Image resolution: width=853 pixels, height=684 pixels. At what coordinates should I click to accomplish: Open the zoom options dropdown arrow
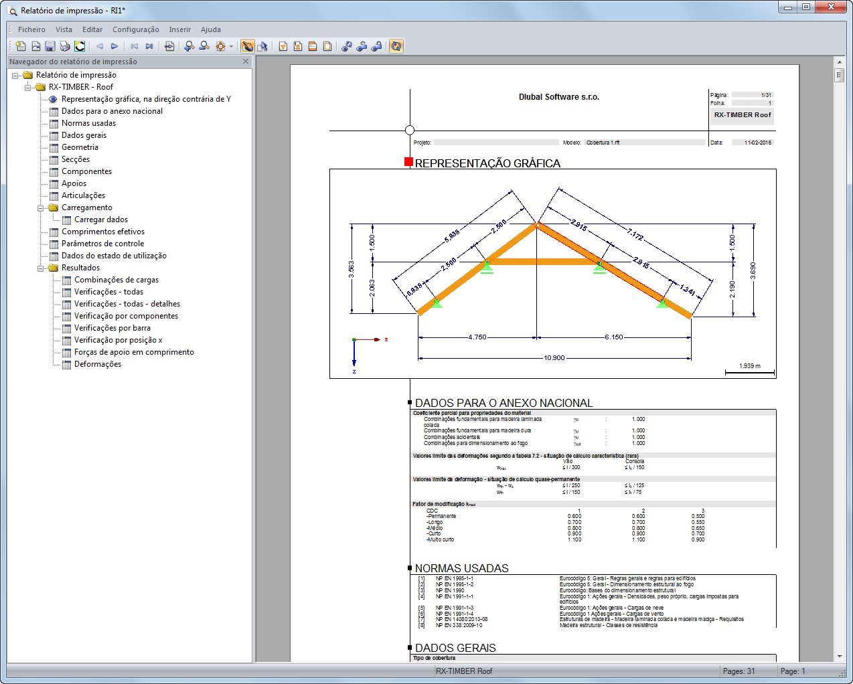pyautogui.click(x=231, y=46)
